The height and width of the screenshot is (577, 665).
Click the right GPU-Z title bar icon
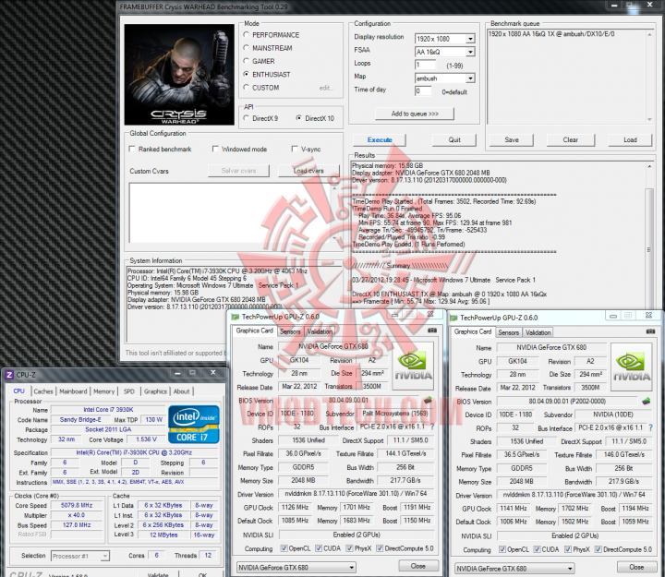(x=453, y=318)
